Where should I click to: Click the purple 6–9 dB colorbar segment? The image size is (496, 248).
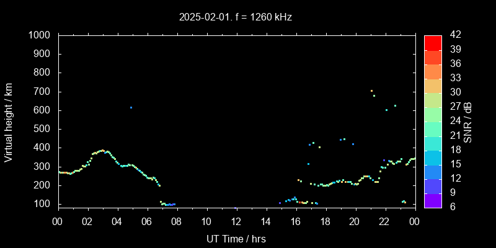click(x=433, y=200)
